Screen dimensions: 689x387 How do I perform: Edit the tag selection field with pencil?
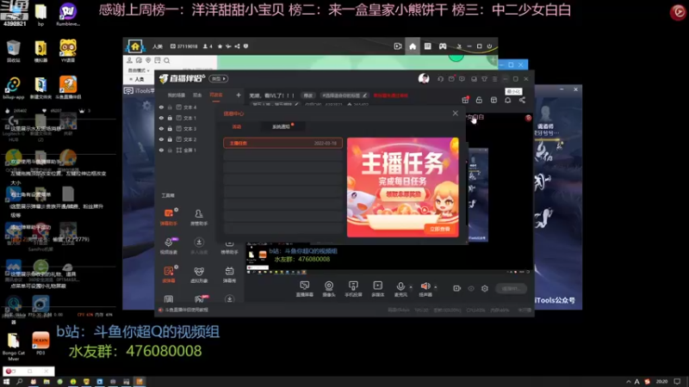[344, 95]
